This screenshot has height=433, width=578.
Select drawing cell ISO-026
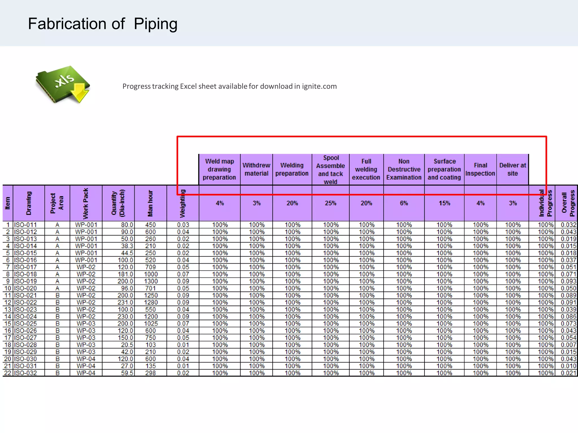click(29, 331)
